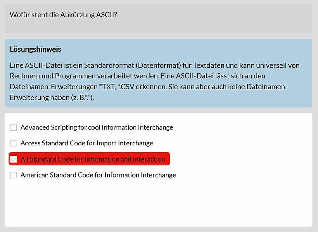Choose the label 'Access Standard Code for Import Interchange'
The width and height of the screenshot is (318, 232).
click(x=87, y=143)
